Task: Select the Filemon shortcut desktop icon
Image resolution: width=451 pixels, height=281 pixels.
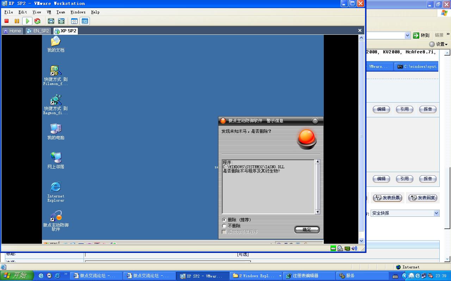Action: pos(56,75)
